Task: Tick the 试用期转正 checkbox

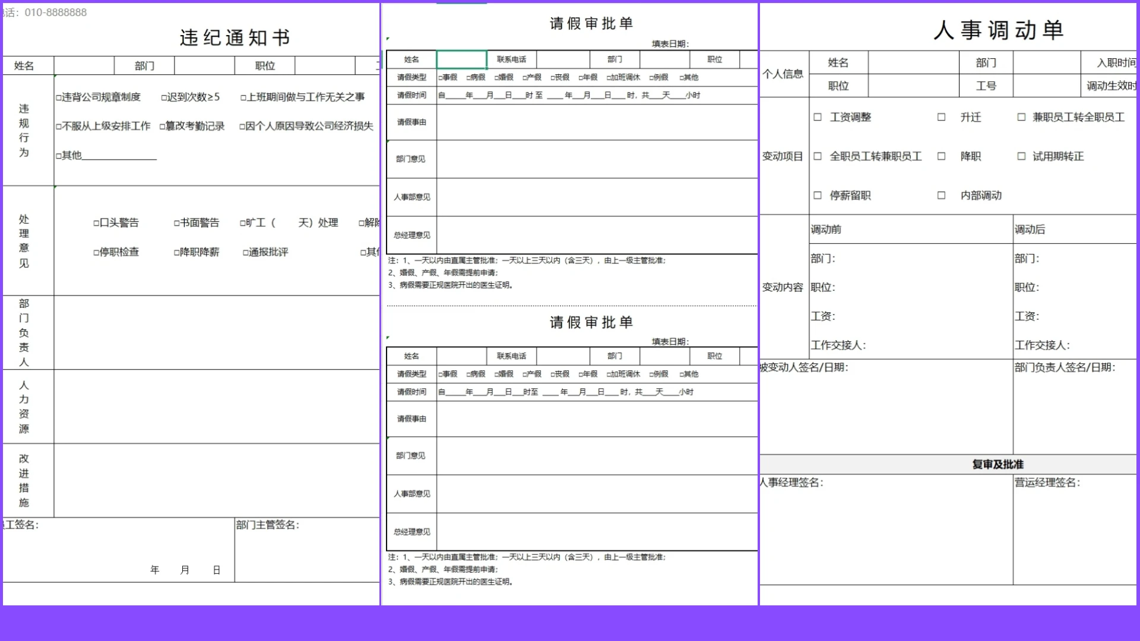Action: (1021, 156)
